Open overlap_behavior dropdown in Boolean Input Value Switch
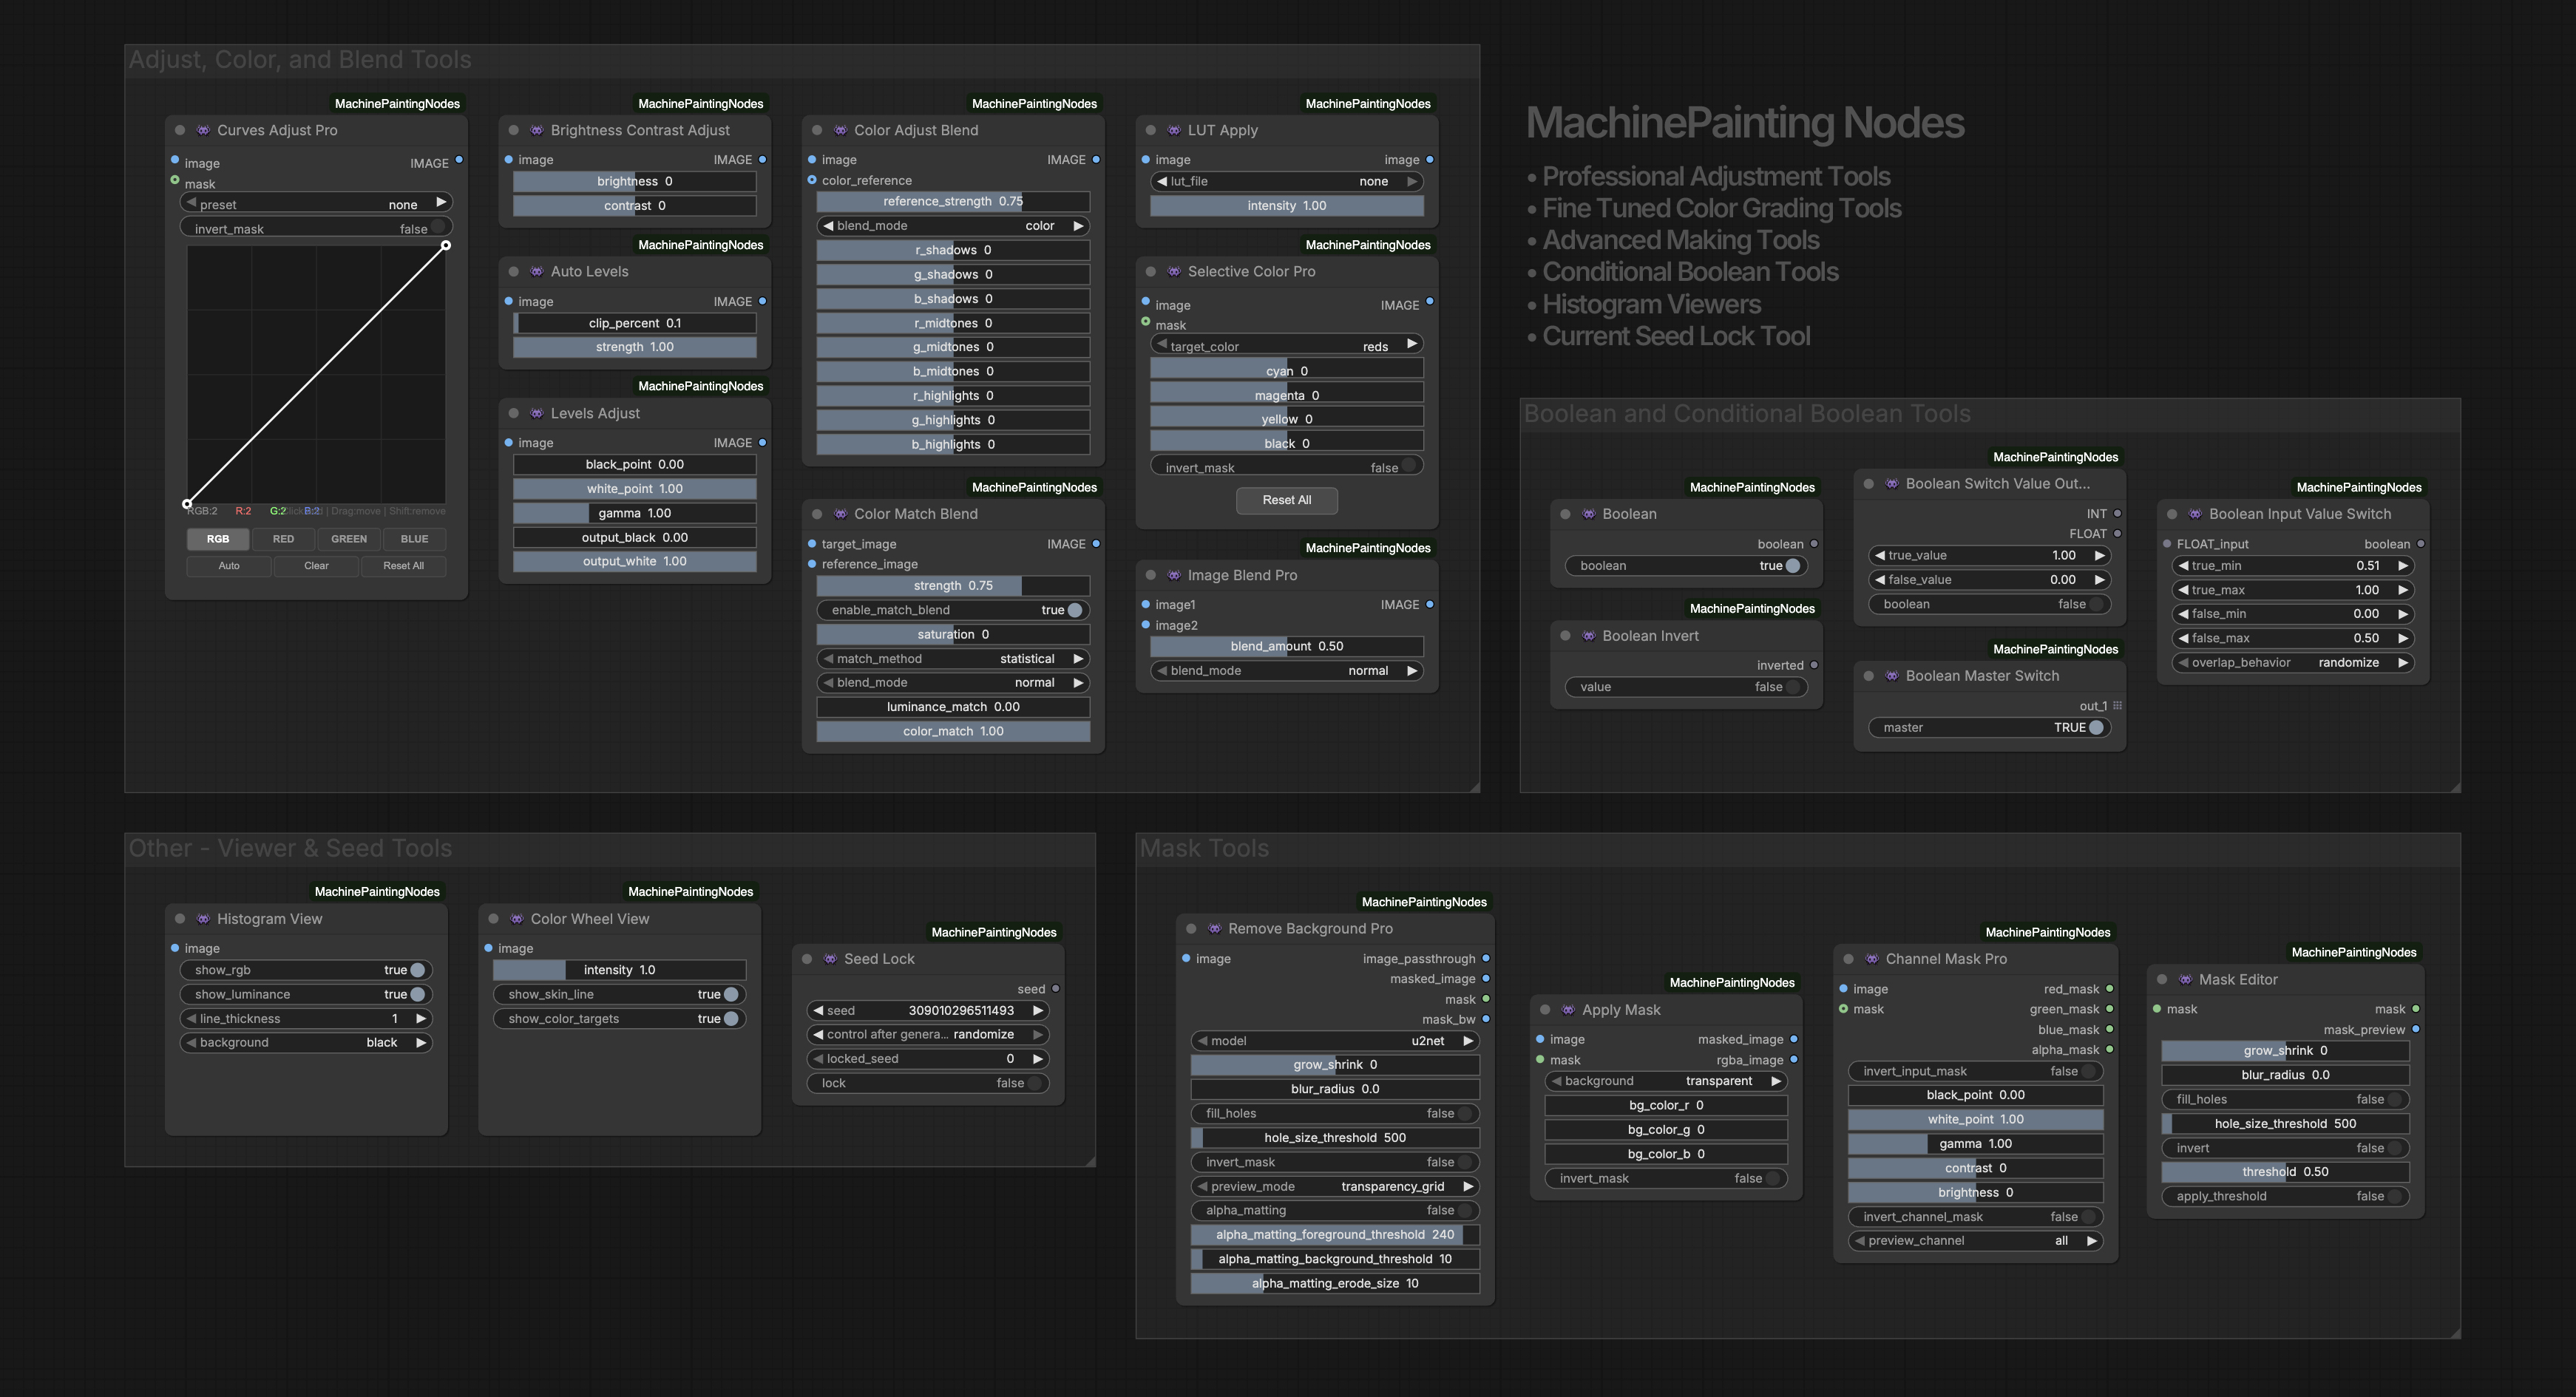This screenshot has width=2576, height=1397. [2293, 663]
